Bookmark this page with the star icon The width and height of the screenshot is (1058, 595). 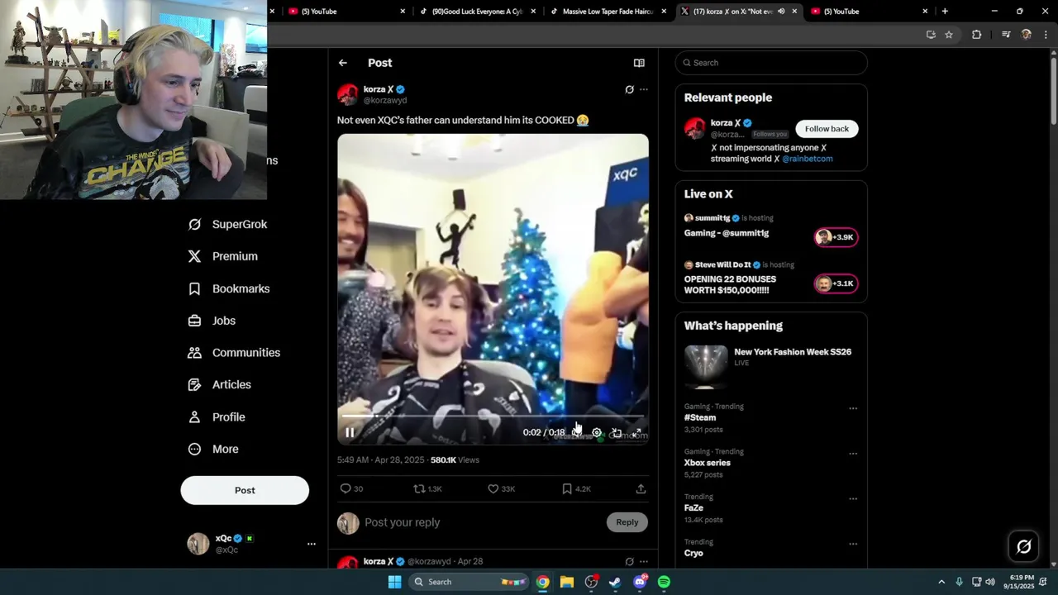click(949, 35)
